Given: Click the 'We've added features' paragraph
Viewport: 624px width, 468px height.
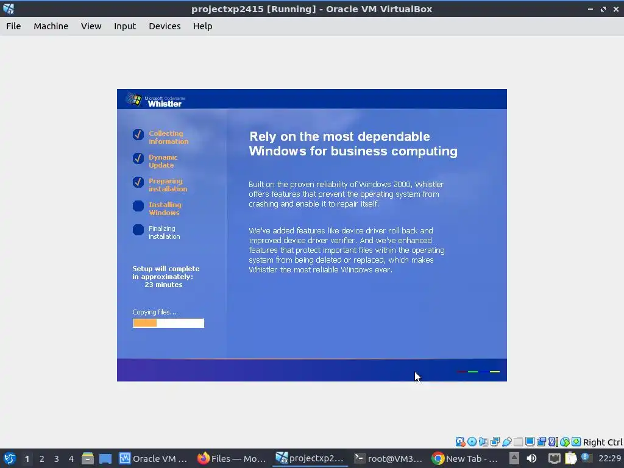Looking at the screenshot, I should (x=347, y=250).
